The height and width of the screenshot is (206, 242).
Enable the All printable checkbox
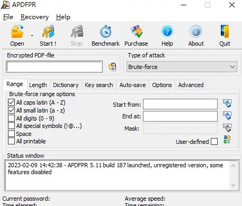(x=11, y=141)
